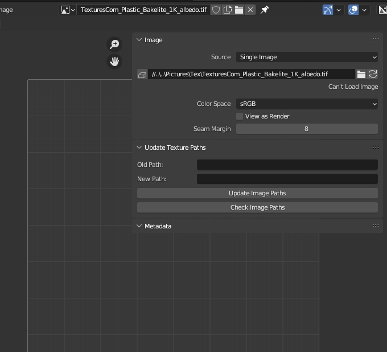Toggle the show overlays button
This screenshot has width=387, height=352.
(353, 10)
